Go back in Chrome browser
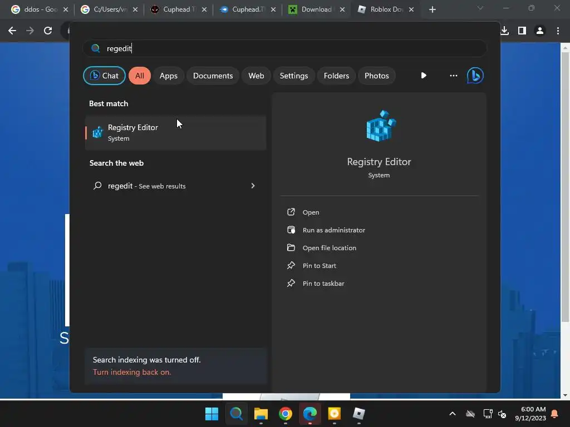The width and height of the screenshot is (570, 427). [x=12, y=31]
